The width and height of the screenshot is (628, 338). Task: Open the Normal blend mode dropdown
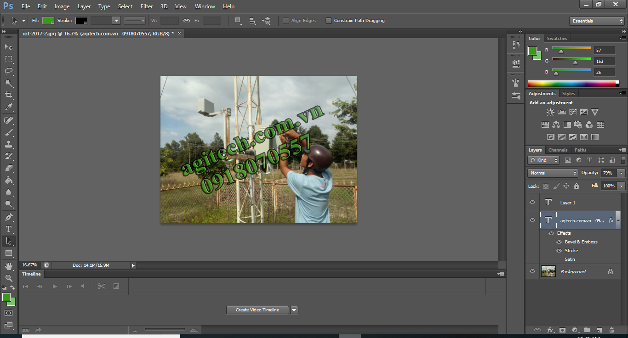pyautogui.click(x=553, y=173)
